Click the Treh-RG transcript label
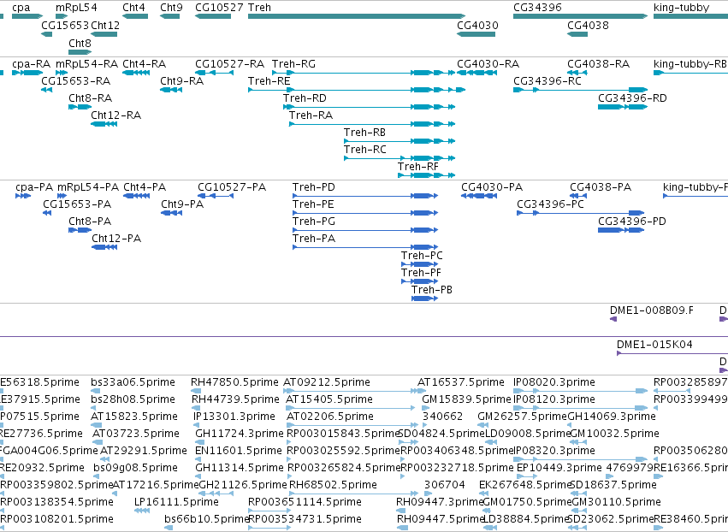Viewport: 728px width, 532px height. (x=293, y=63)
